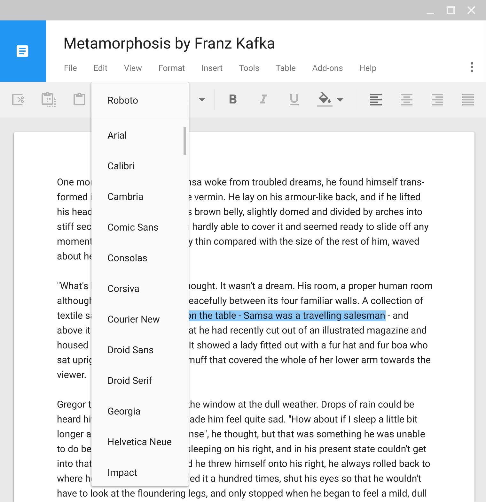Click the Copy icon in toolbar

click(x=49, y=100)
